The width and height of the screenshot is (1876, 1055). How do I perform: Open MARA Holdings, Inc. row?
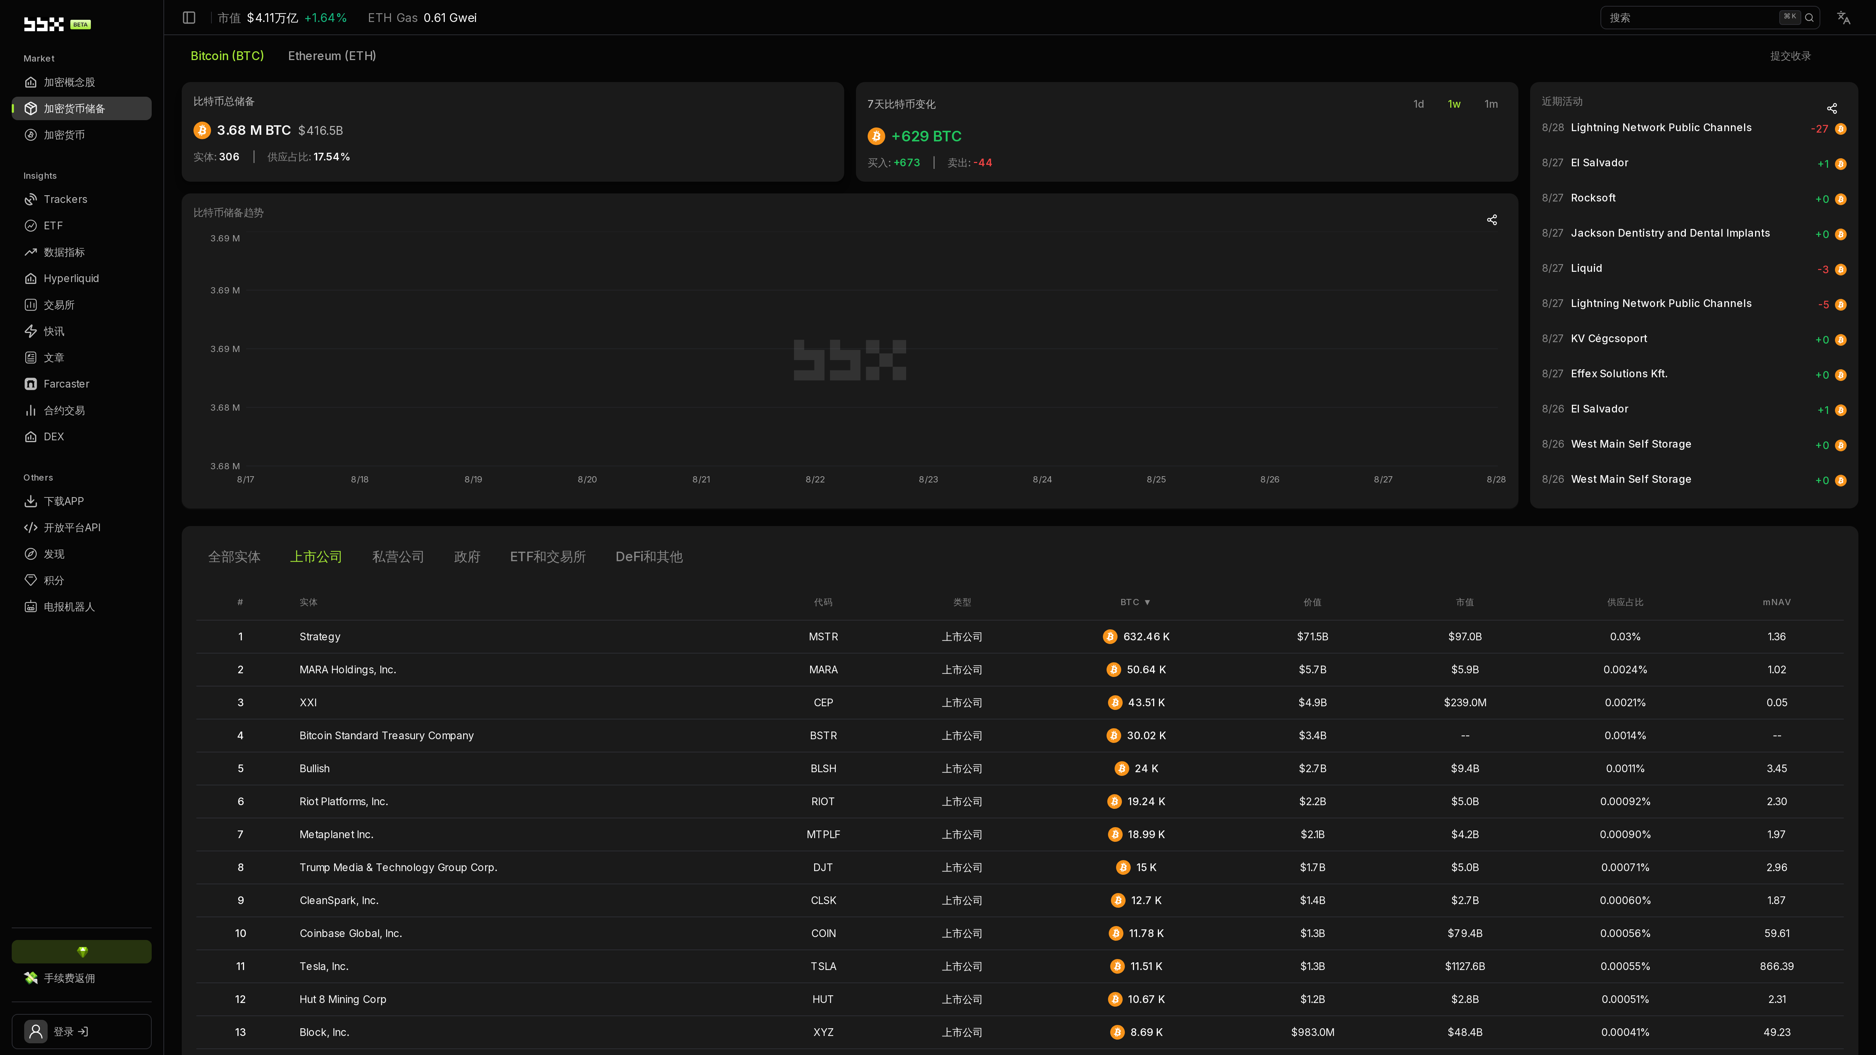(x=1020, y=670)
